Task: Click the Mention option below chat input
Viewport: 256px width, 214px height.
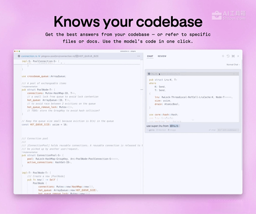Action: (x=161, y=130)
